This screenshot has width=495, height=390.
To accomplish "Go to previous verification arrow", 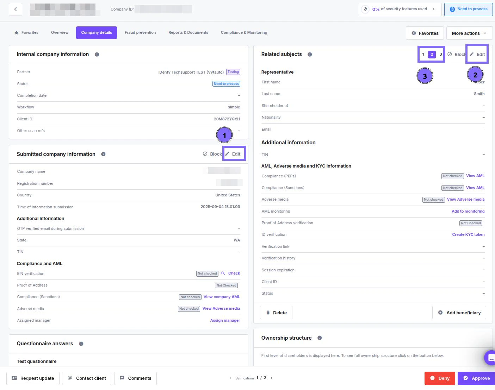I will click(x=230, y=378).
